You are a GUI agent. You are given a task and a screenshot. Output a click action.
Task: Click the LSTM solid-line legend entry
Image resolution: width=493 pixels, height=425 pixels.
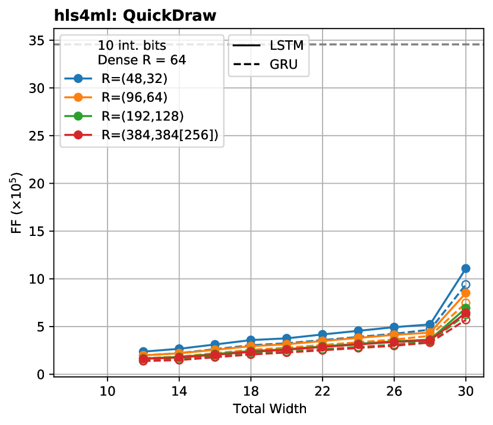[x=268, y=46]
